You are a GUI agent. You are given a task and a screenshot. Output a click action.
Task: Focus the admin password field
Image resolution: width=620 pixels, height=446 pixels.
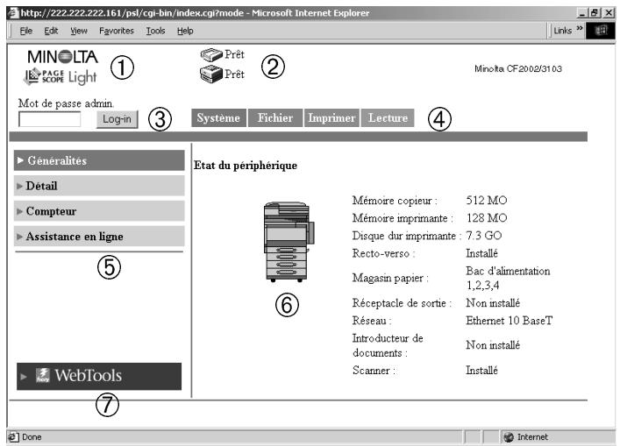[x=50, y=119]
